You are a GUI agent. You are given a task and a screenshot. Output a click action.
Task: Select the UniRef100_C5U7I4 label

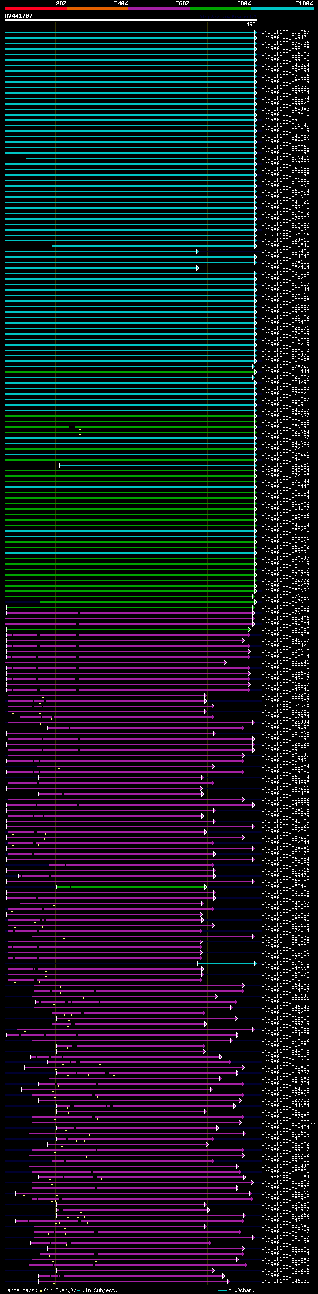(x=285, y=1084)
